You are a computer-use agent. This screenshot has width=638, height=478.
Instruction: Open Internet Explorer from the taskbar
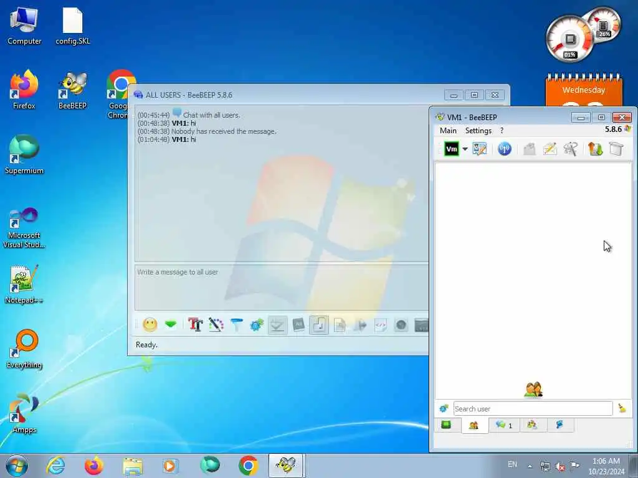pos(55,466)
